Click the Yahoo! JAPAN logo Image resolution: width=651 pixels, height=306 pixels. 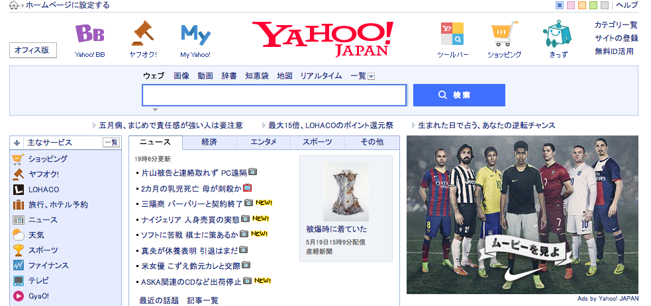(323, 38)
